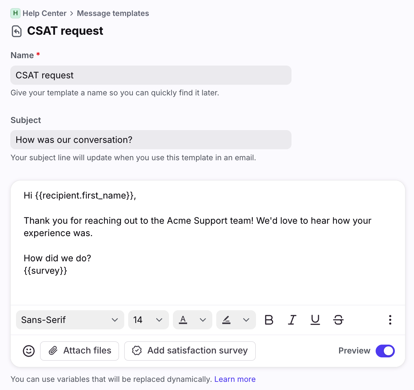Click the Help Center green H icon

15,13
